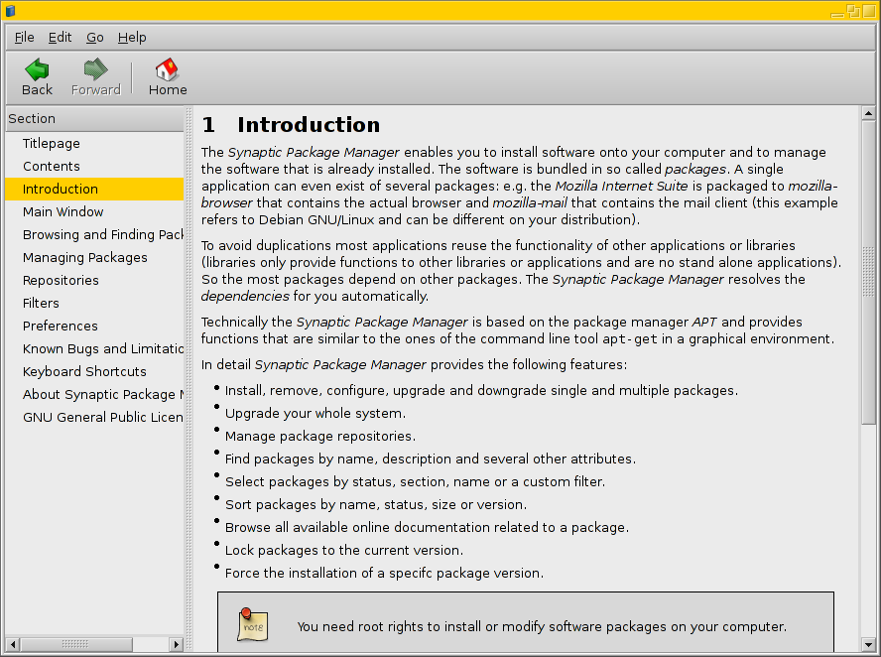The height and width of the screenshot is (657, 881).
Task: Select Contents in the section list
Action: click(52, 166)
